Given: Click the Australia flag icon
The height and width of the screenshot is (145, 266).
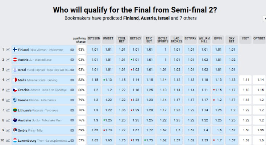Looking at the screenshot, I should 15,120.
